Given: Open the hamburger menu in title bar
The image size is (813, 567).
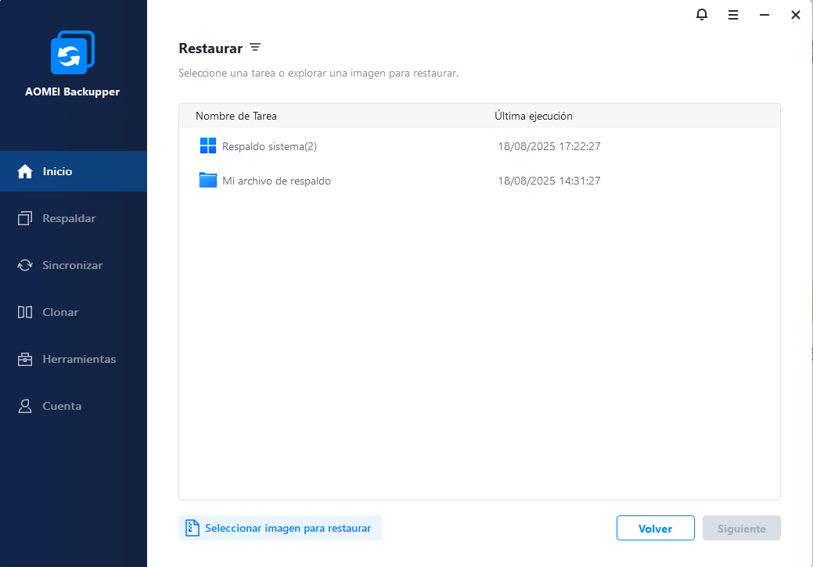Looking at the screenshot, I should coord(733,15).
